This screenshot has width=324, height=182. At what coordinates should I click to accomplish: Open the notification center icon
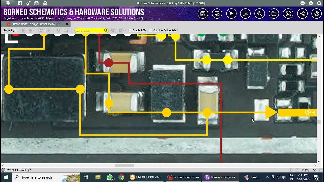click(316, 177)
